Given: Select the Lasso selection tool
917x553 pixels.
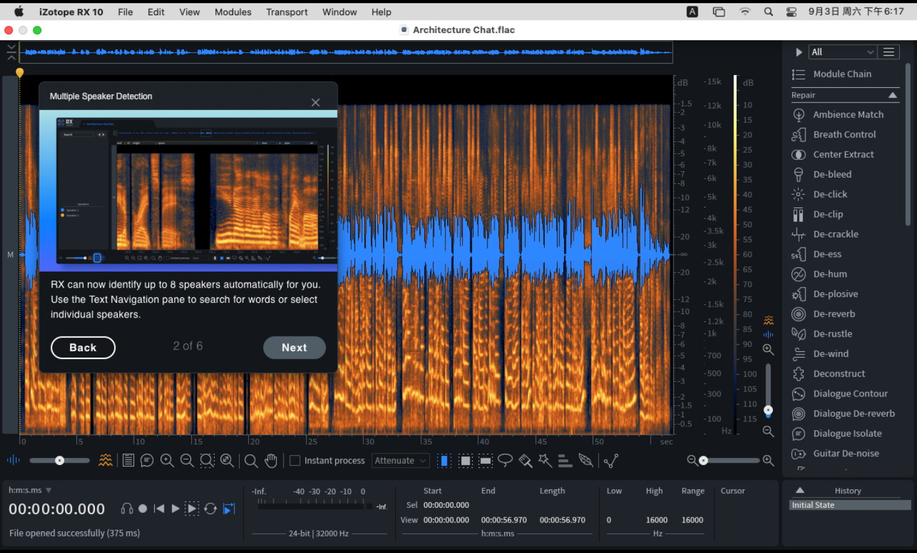Looking at the screenshot, I should tap(505, 460).
